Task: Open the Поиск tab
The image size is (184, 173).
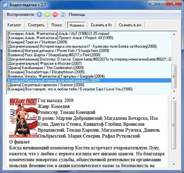Action: click(57, 25)
